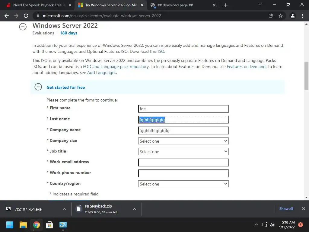
Task: Click the network tray icon
Action: pos(265,225)
